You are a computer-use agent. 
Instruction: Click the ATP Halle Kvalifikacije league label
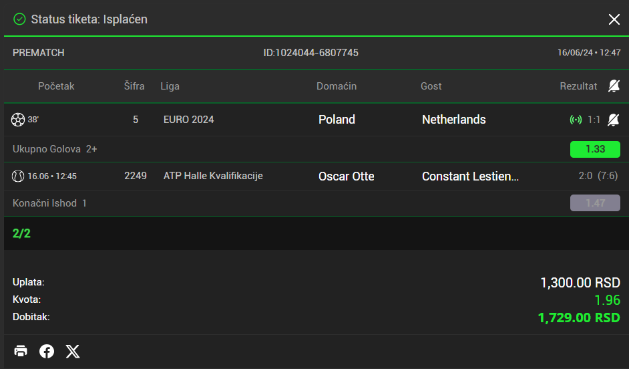[x=213, y=176]
